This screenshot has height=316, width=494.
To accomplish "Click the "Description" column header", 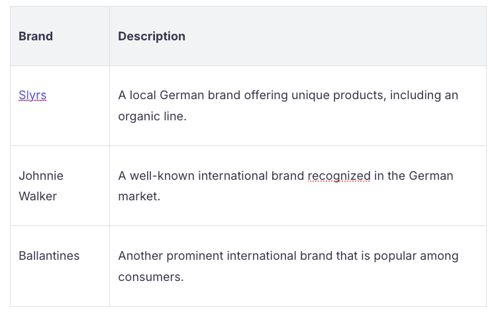I will 152,36.
